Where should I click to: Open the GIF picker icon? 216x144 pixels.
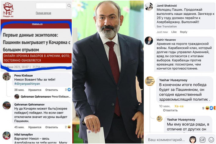coord(202,140)
